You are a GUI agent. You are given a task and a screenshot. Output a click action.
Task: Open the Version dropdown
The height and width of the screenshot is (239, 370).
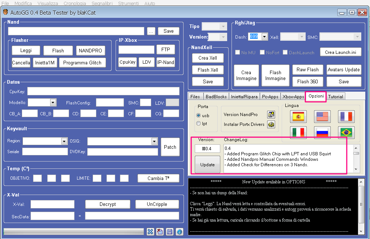click(218, 37)
